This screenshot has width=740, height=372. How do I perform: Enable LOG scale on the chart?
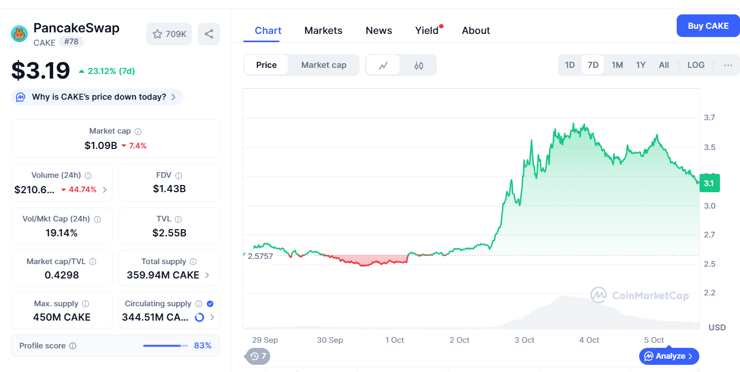point(696,65)
